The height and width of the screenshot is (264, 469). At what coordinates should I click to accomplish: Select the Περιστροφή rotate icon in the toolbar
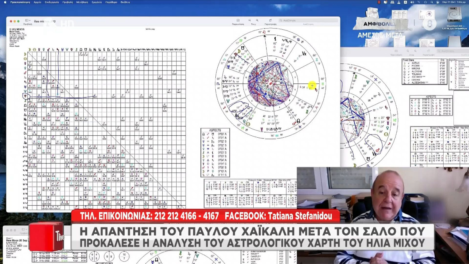(270, 20)
